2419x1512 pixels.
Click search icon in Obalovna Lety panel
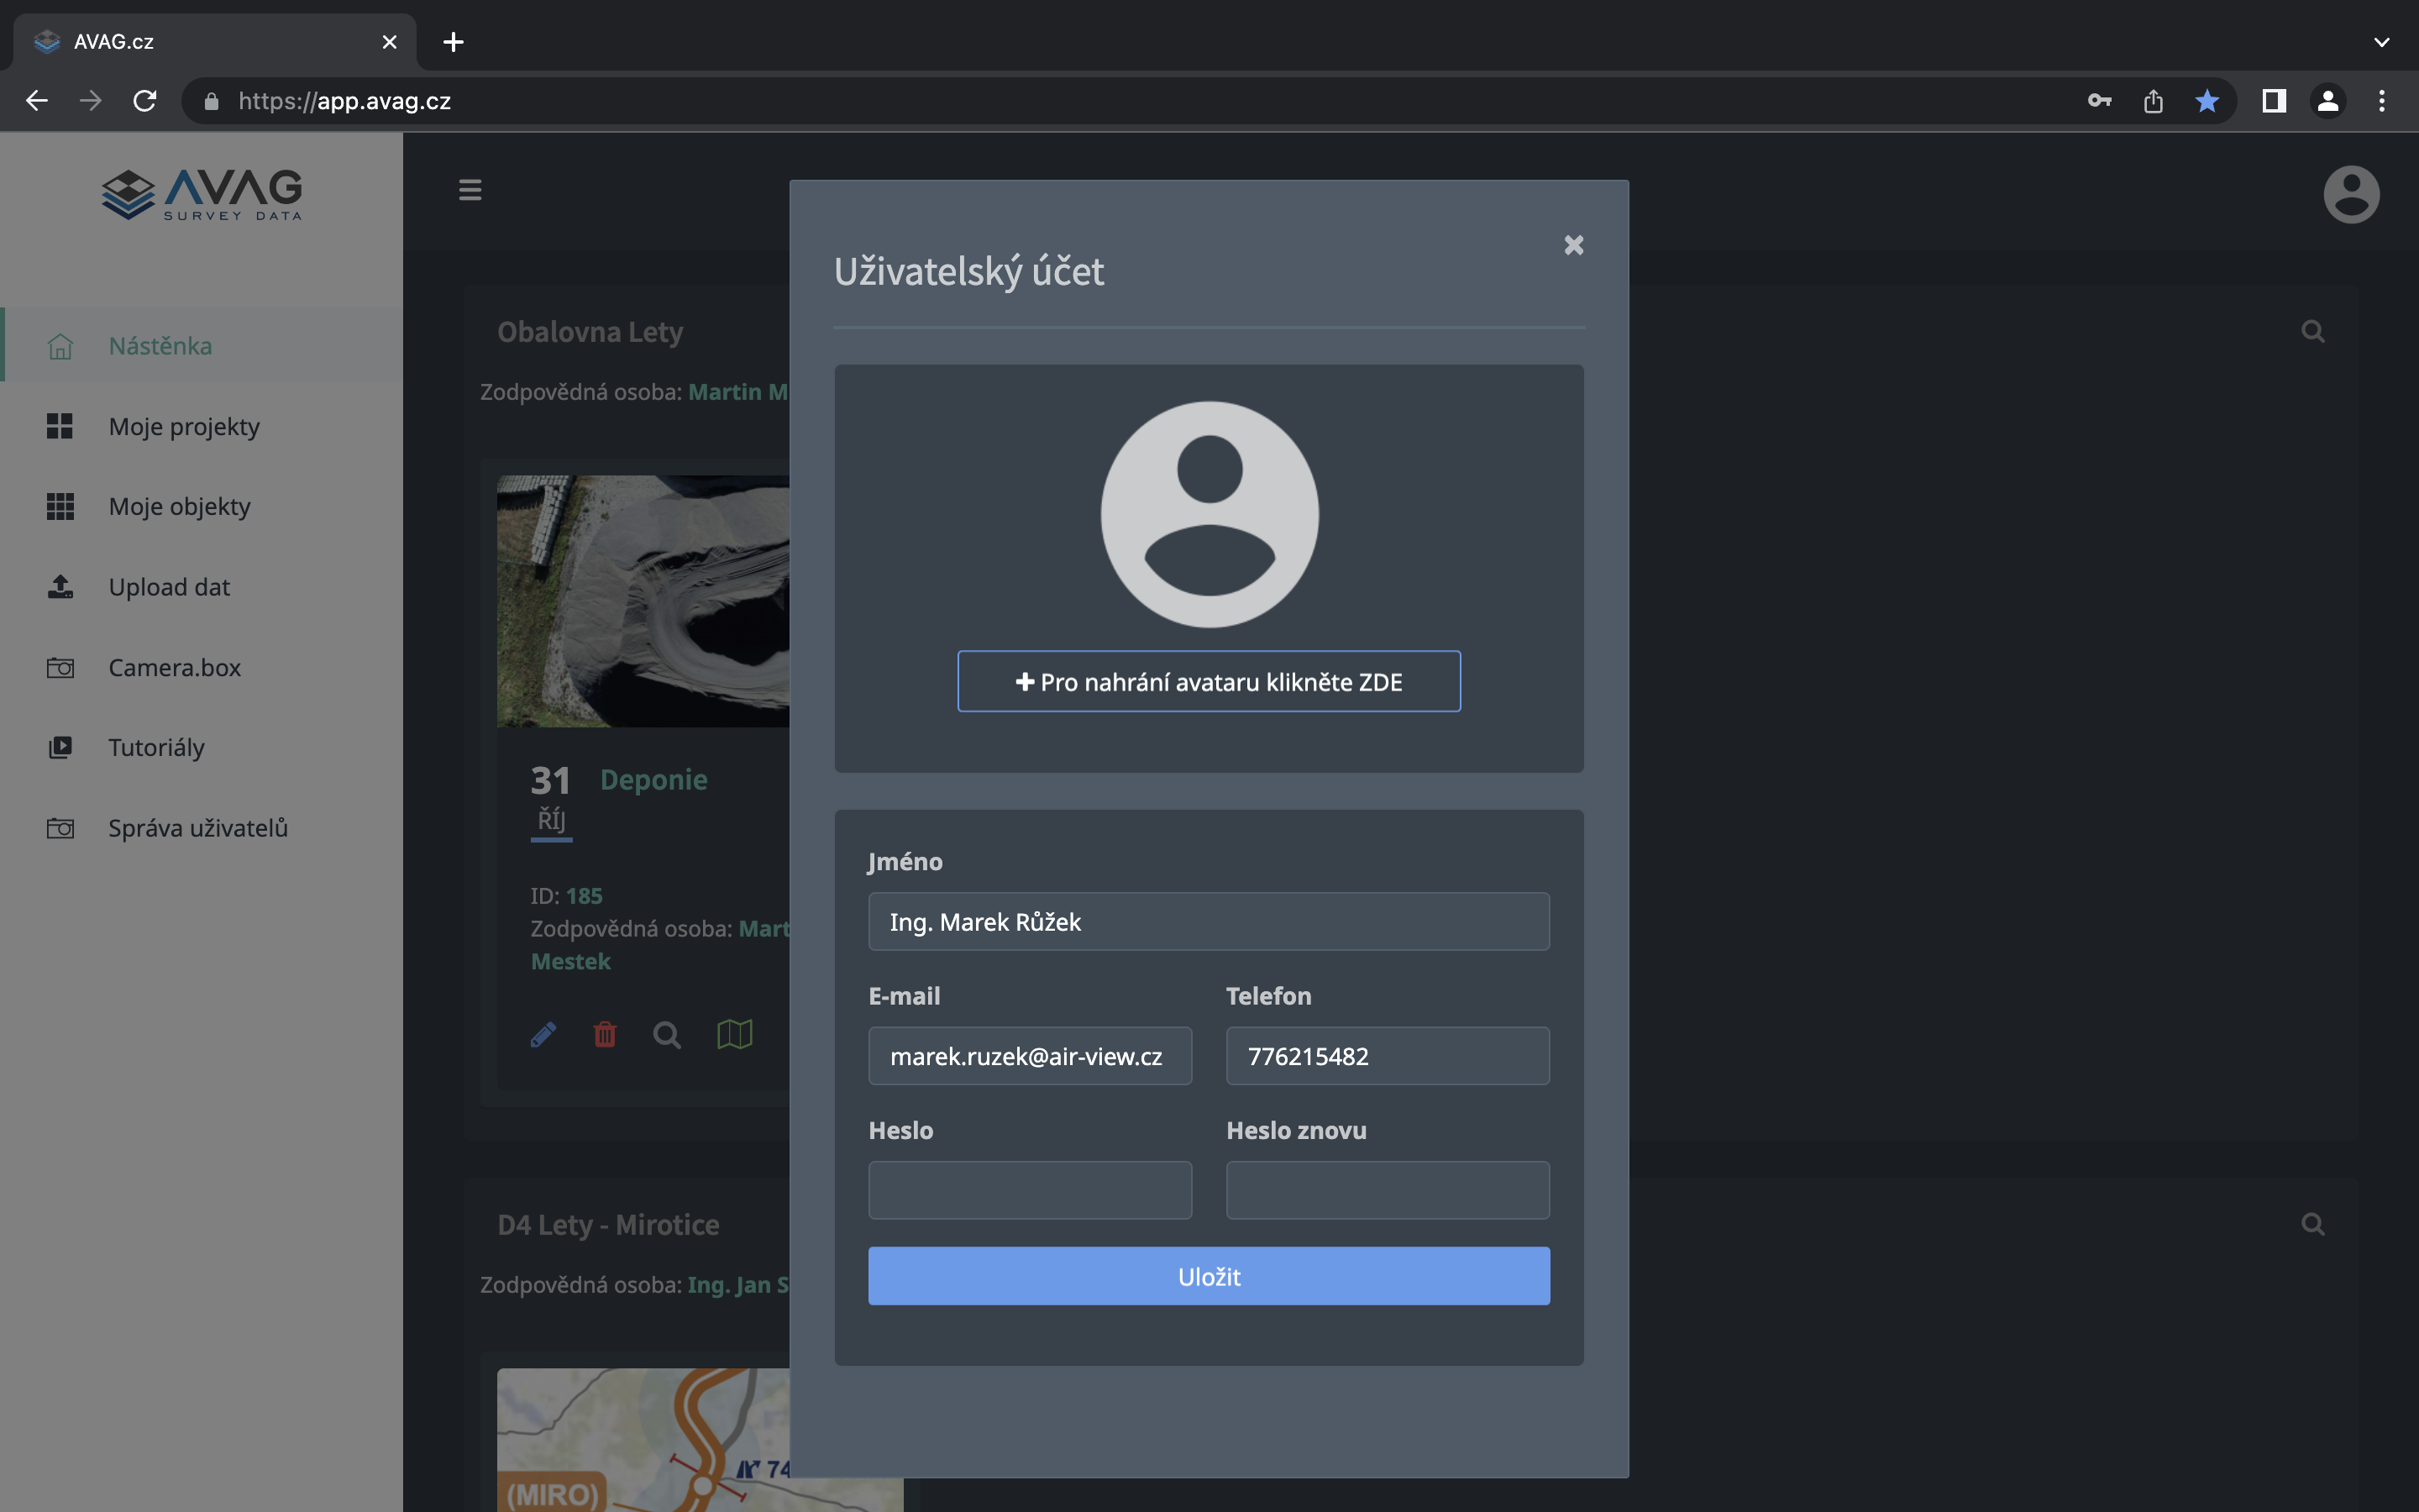point(2312,331)
